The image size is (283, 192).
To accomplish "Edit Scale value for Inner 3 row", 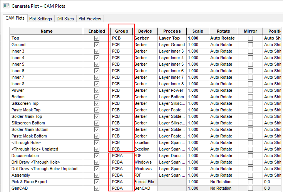I will (x=198, y=51).
